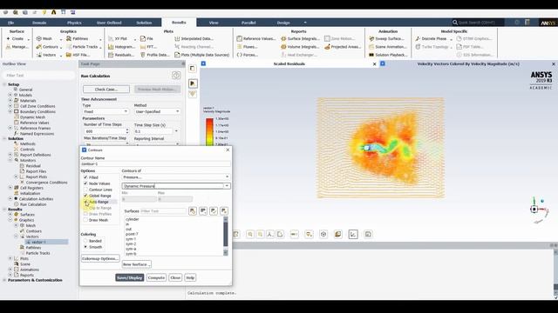This screenshot has width=558, height=313.
Task: Open the Time Advancement Method dropdown
Action: pyautogui.click(x=157, y=111)
